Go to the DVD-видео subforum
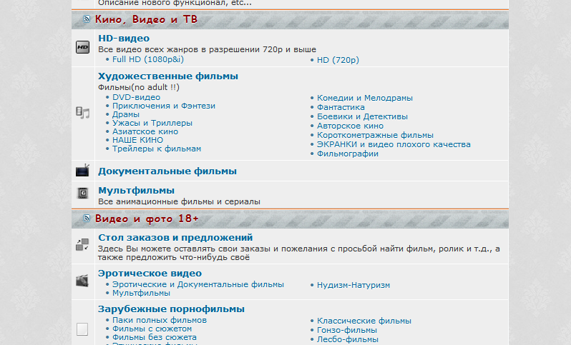Viewport: 571px width, 345px height. click(x=136, y=97)
